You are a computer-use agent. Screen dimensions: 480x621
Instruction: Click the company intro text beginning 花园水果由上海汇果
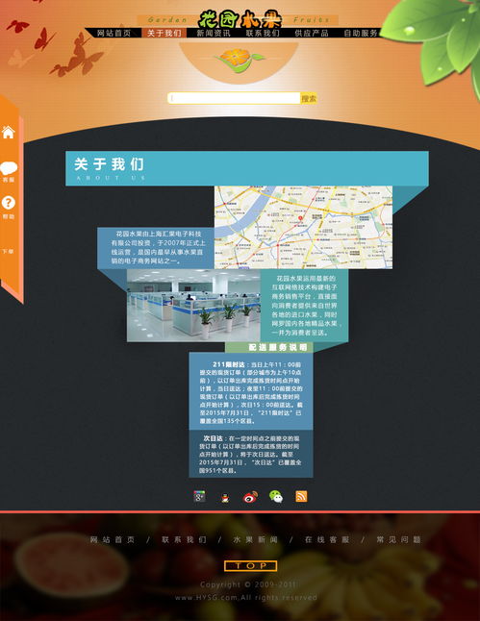coord(158,247)
